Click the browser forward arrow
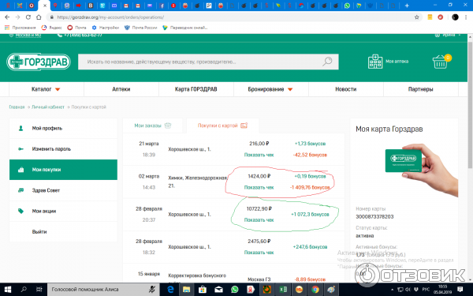 (18, 17)
